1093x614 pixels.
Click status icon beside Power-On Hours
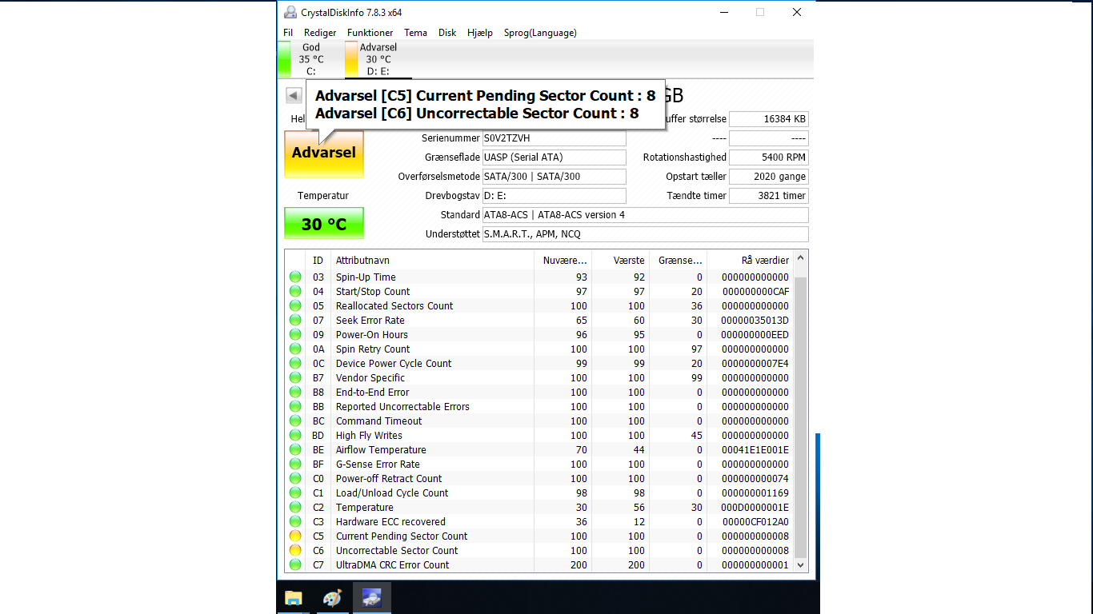295,335
